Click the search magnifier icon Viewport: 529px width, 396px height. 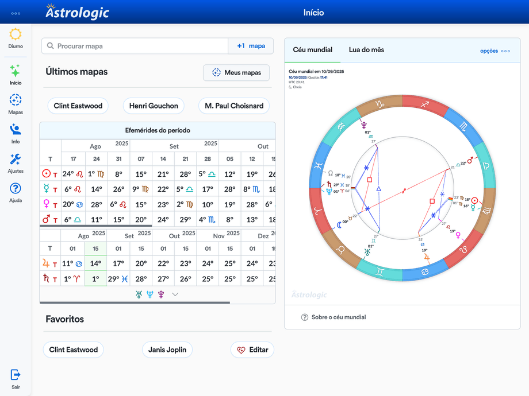[50, 46]
